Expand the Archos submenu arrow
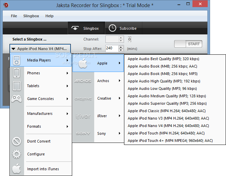The height and width of the screenshot is (176, 226). [x=120, y=81]
